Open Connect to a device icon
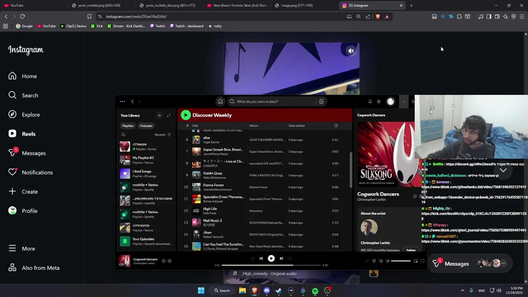Viewport: 528px width, 297px height. (381, 261)
